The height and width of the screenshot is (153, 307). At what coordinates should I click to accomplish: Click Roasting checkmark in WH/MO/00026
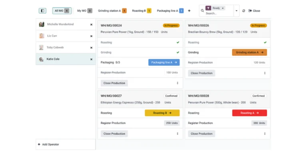tap(265, 42)
